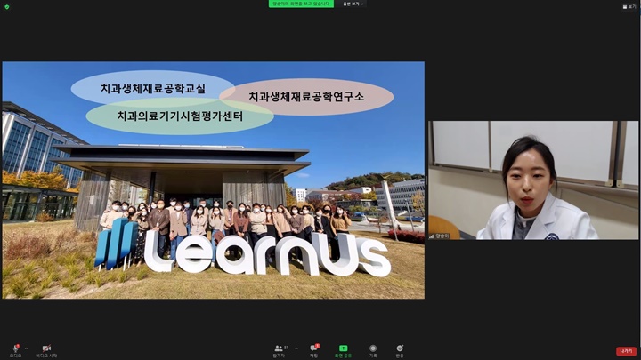Click the red leave meeting button
The width and height of the screenshot is (641, 360).
coord(626,351)
